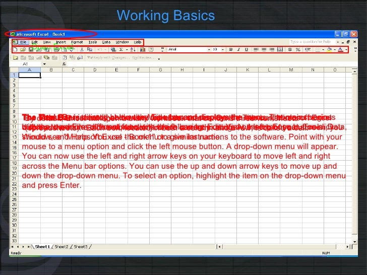Click the fx Insert Function button
Screen dimensions: 367x275
pos(64,64)
